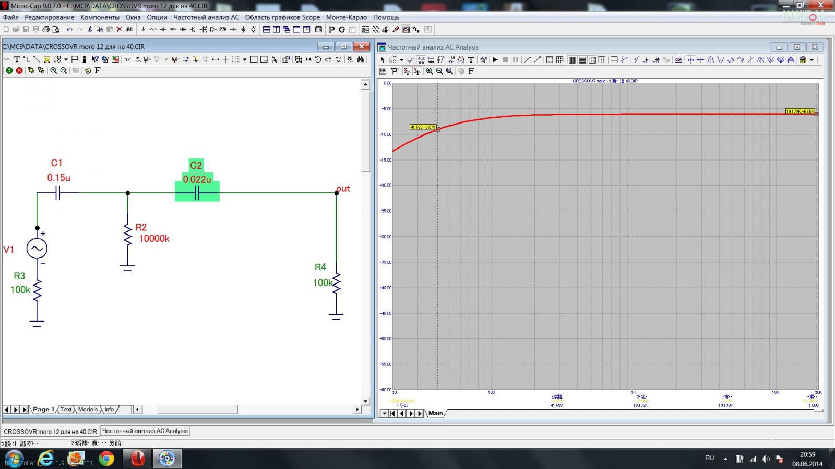Toggle the P' button in the analysis window
This screenshot has width=835, height=469.
pyautogui.click(x=395, y=71)
